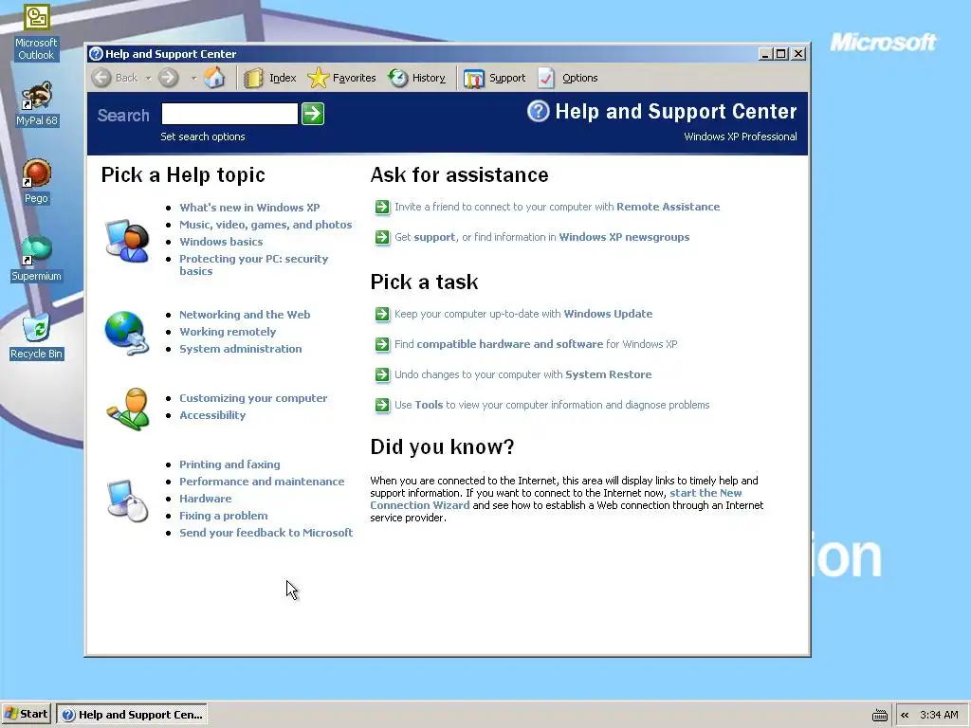Viewport: 971px width, 728px height.
Task: Click the Windows Update task link
Action: tap(608, 314)
